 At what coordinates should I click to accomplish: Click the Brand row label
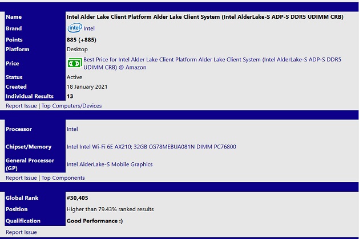(x=14, y=28)
